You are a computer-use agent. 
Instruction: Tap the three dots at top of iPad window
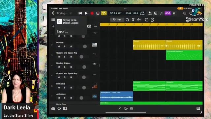[126, 8]
